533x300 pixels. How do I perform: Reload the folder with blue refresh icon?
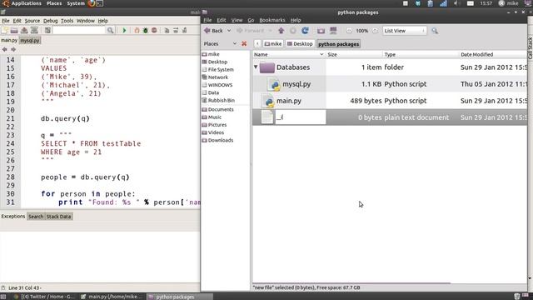pyautogui.click(x=305, y=31)
